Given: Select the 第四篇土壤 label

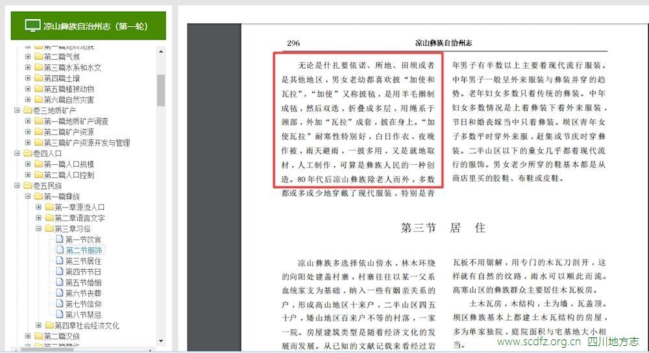Looking at the screenshot, I should [x=62, y=79].
